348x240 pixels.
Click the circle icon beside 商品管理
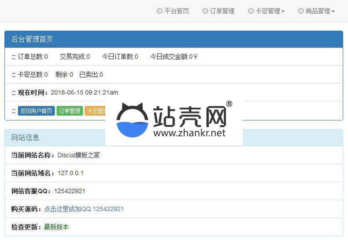pos(301,11)
